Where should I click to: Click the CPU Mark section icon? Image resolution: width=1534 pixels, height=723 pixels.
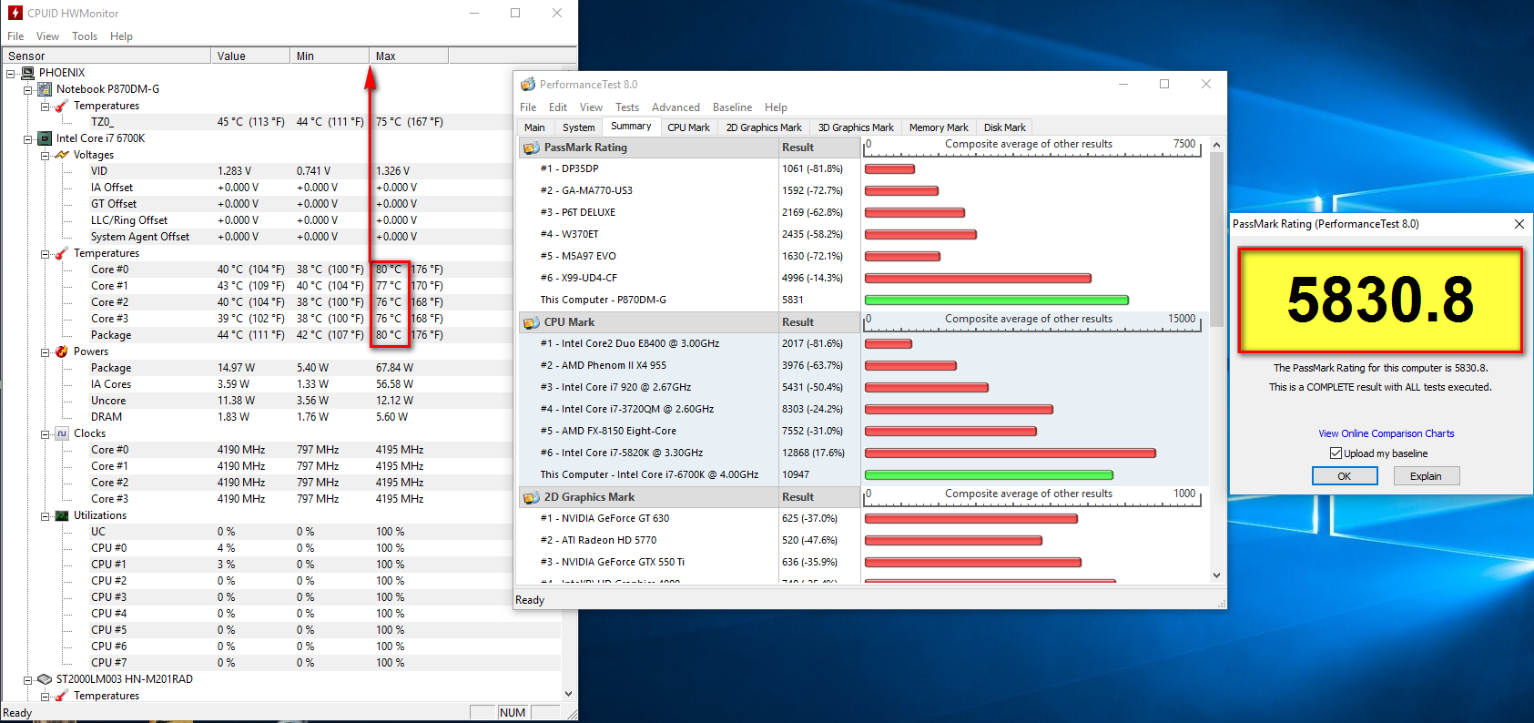pyautogui.click(x=531, y=322)
